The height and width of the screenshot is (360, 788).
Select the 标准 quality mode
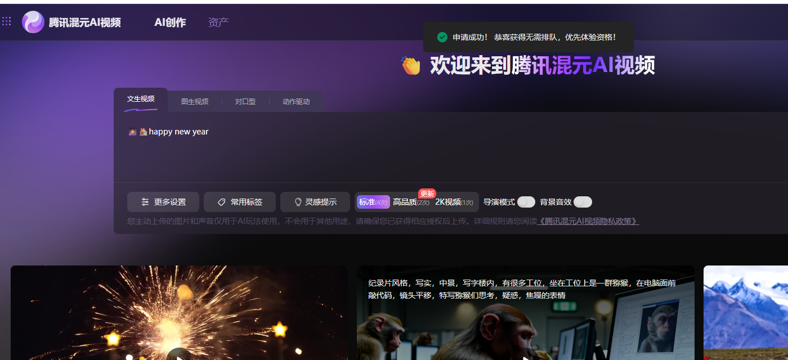[373, 202]
